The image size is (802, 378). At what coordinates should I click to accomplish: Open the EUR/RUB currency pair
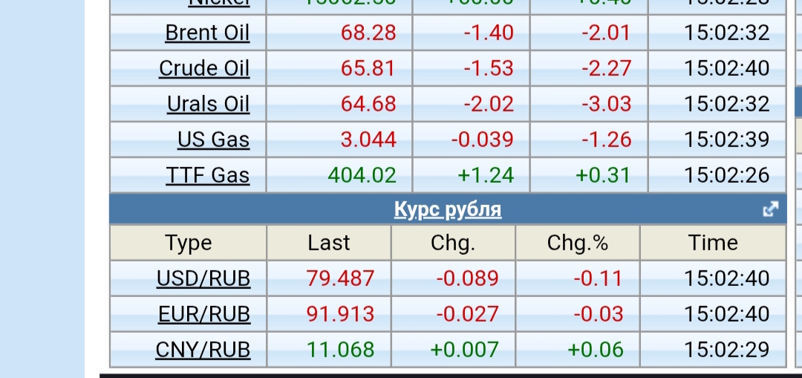[204, 314]
